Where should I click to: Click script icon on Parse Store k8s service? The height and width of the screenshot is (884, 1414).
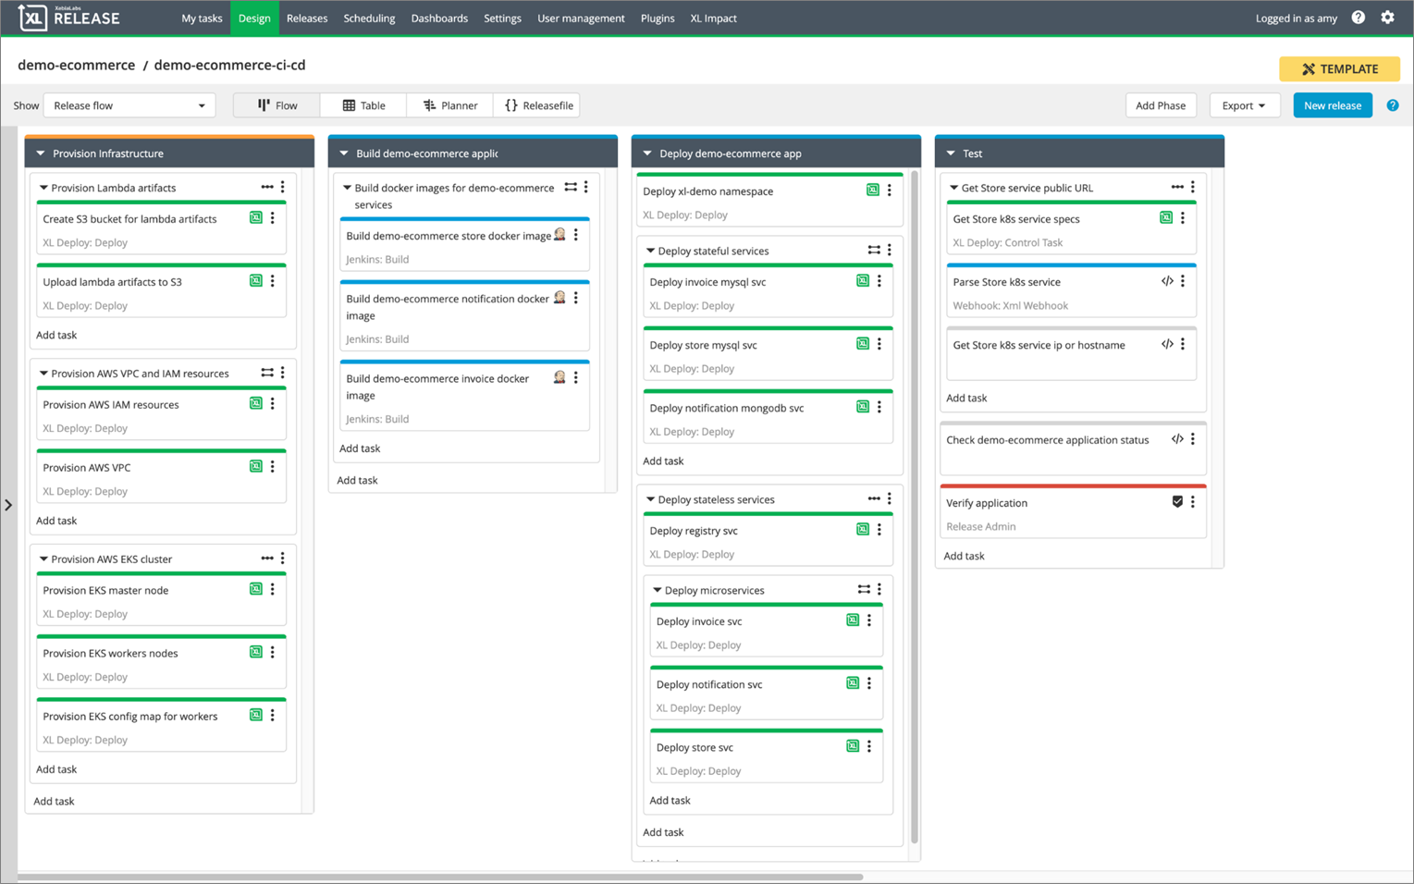1167,281
